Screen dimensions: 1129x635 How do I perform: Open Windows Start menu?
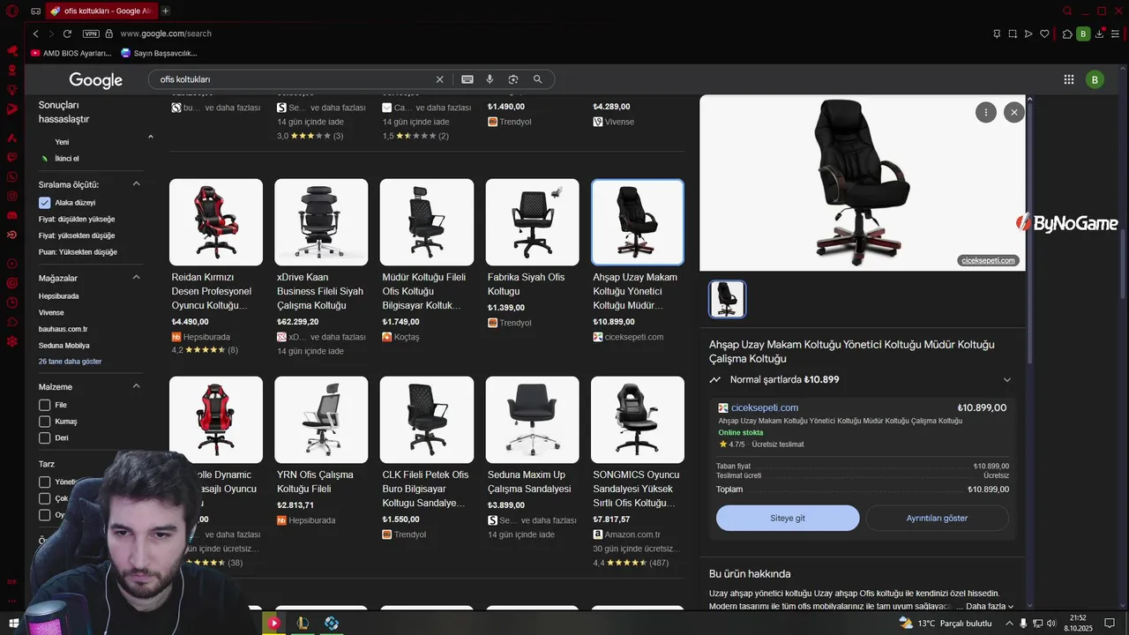click(13, 624)
